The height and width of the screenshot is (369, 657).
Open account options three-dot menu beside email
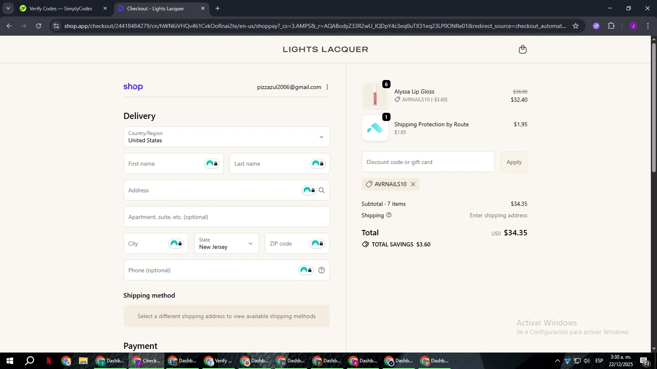coord(327,87)
